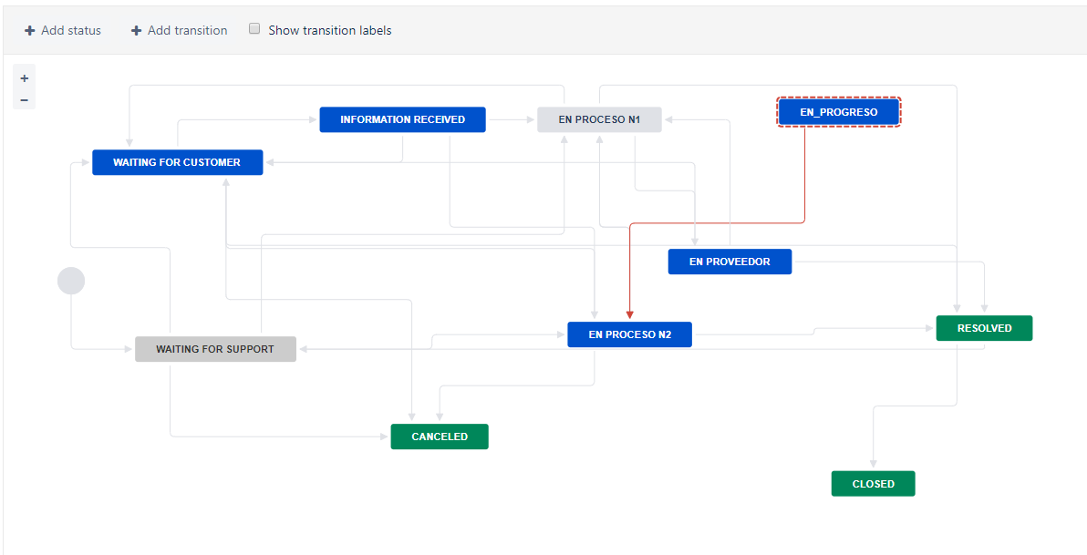This screenshot has height=555, width=1087.
Task: Click the zoom out minus icon
Action: click(25, 100)
